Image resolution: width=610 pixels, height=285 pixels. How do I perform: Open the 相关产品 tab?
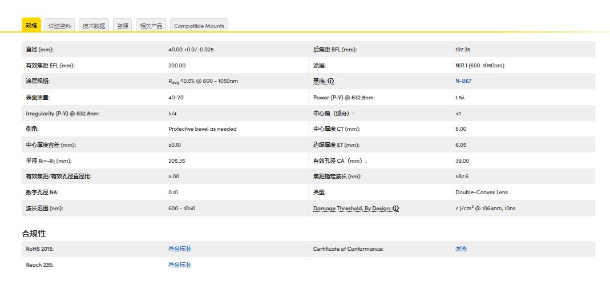151,26
